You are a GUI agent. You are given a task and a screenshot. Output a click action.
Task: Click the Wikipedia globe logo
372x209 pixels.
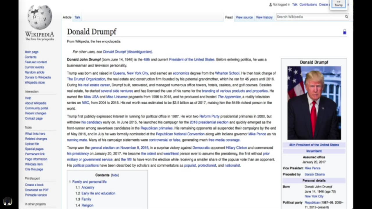click(x=40, y=17)
